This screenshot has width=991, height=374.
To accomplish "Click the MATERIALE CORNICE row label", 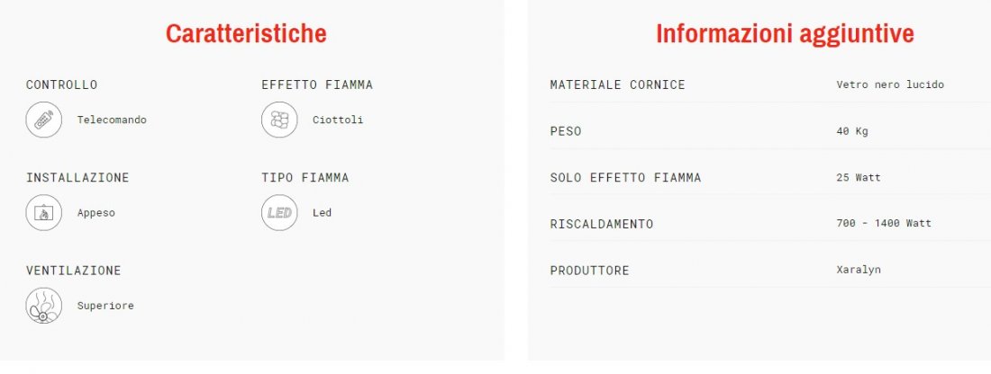I will point(617,85).
